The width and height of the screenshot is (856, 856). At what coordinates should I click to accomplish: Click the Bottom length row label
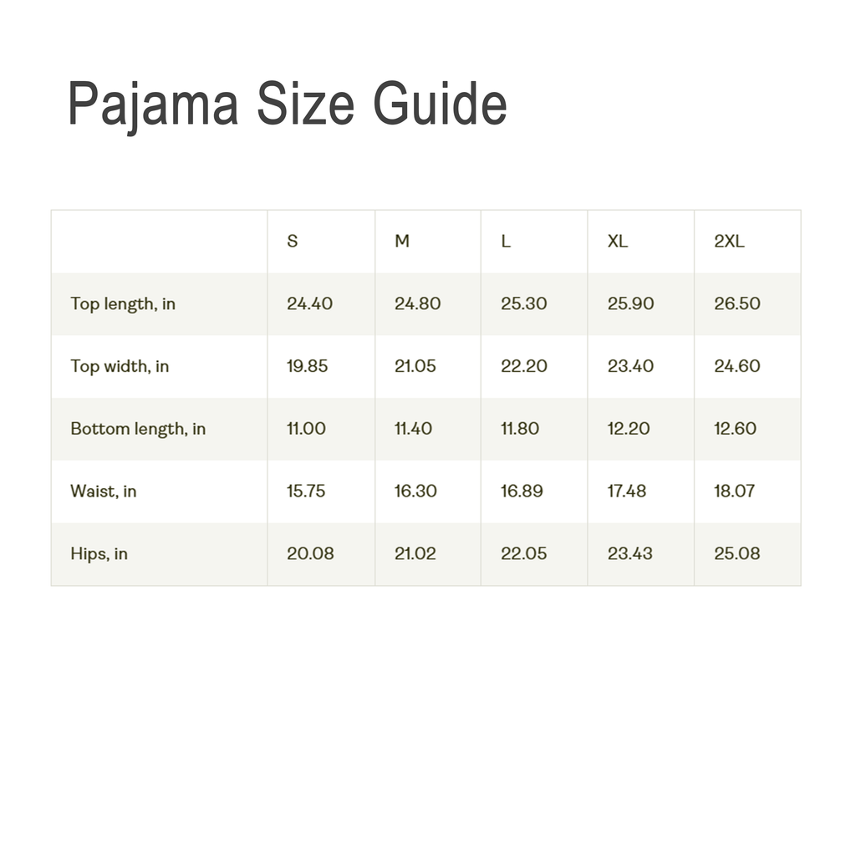pyautogui.click(x=138, y=429)
